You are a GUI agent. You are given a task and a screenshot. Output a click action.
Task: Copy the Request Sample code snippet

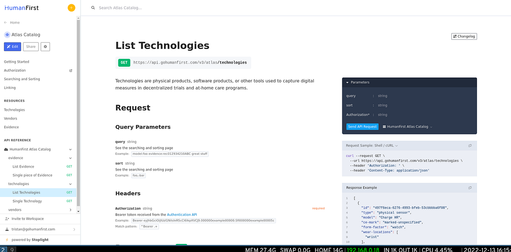point(470,145)
